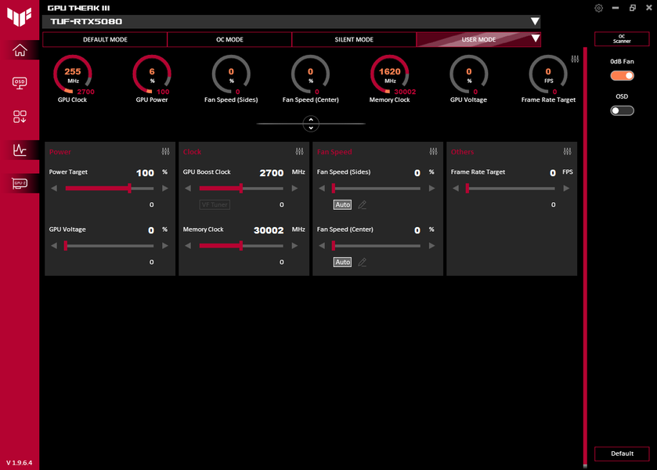657x470 pixels.
Task: Open the utilities download sidebar icon
Action: (20, 117)
